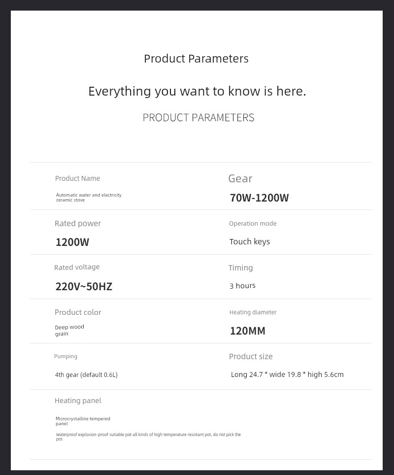The width and height of the screenshot is (394, 475).
Task: Click the Timing label
Action: coord(240,268)
